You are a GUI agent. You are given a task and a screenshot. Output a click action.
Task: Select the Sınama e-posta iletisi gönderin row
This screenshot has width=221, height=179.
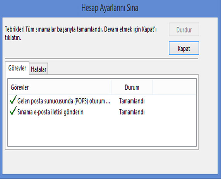(x=102, y=112)
